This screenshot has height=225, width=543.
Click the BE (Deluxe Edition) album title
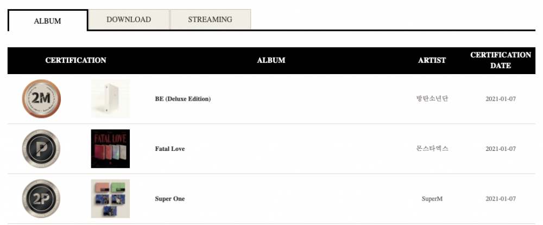183,99
